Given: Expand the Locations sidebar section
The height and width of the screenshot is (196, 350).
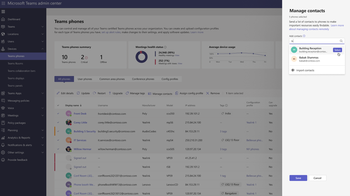Looking at the screenshot, I should point(42,34).
